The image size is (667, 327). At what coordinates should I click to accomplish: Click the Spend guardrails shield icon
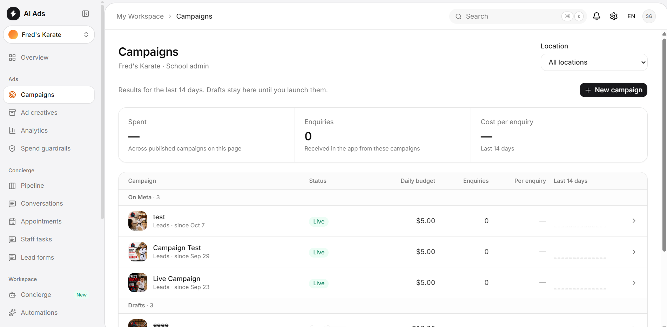[x=12, y=148]
